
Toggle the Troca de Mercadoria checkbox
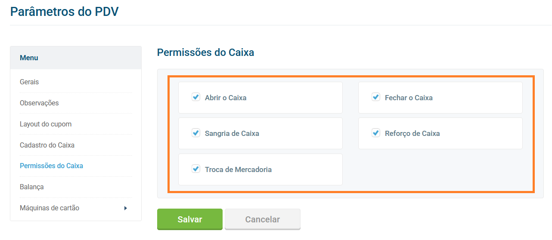pos(196,169)
